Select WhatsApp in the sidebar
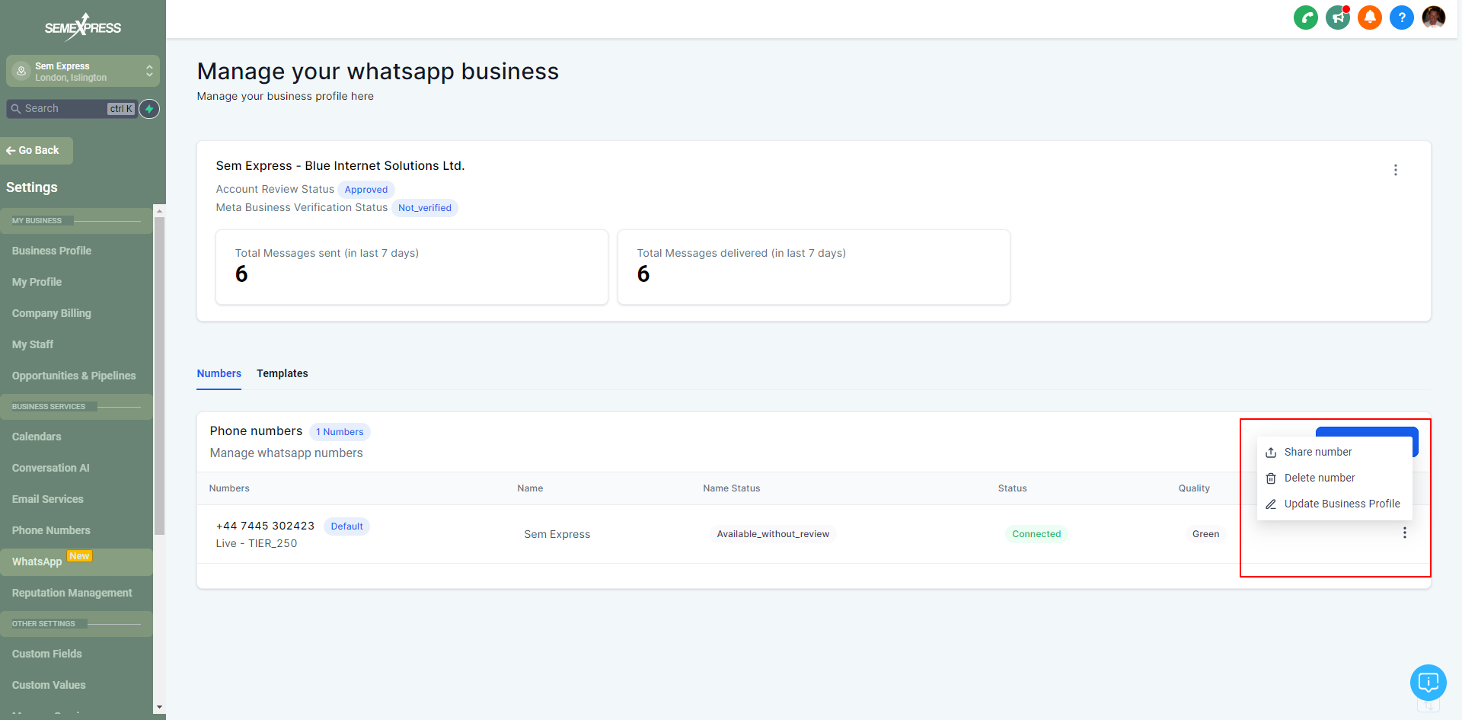This screenshot has width=1462, height=720. [x=76, y=562]
